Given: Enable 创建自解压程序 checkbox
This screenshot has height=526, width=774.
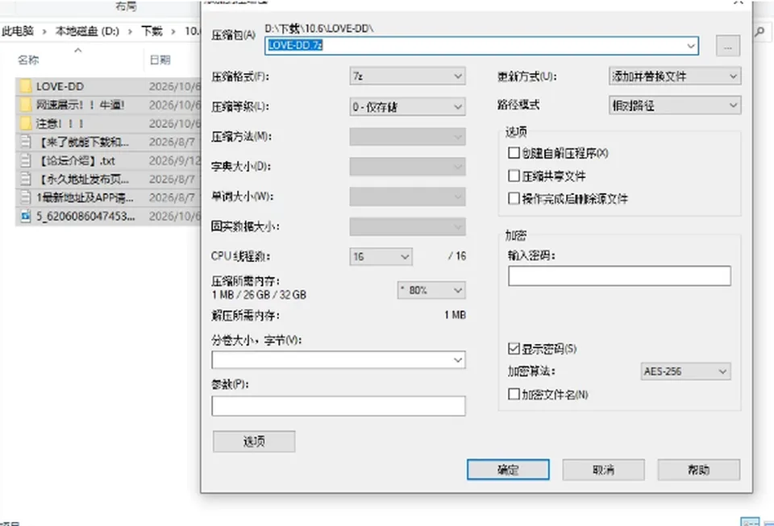Looking at the screenshot, I should [514, 153].
